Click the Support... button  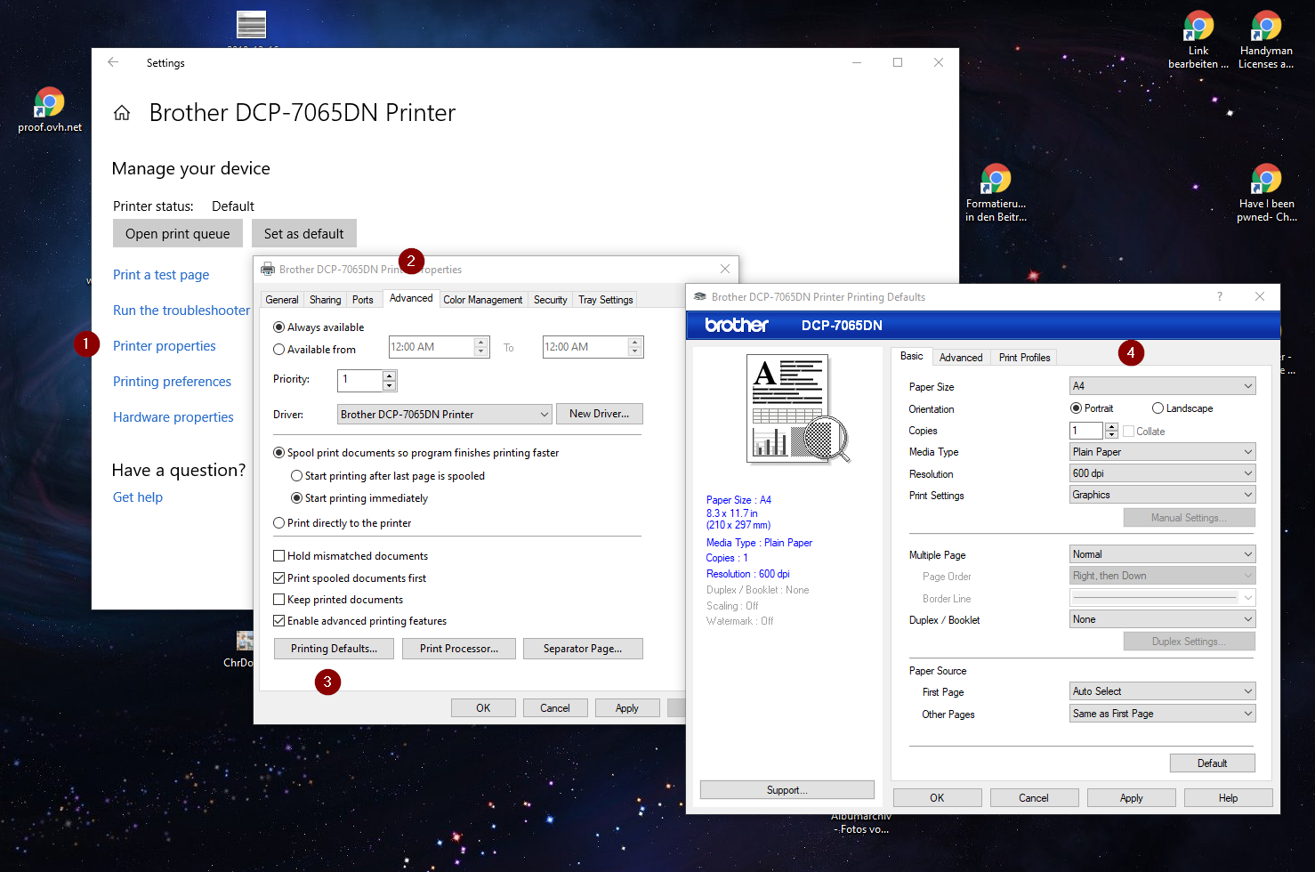pos(787,790)
